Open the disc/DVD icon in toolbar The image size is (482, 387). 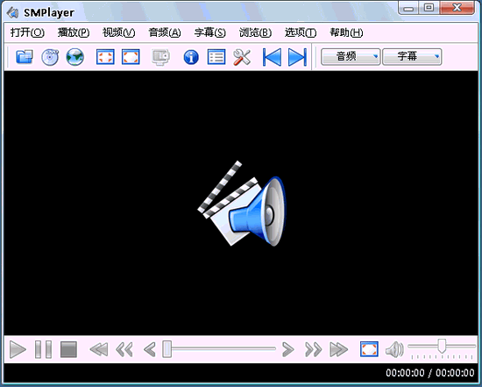coord(50,57)
